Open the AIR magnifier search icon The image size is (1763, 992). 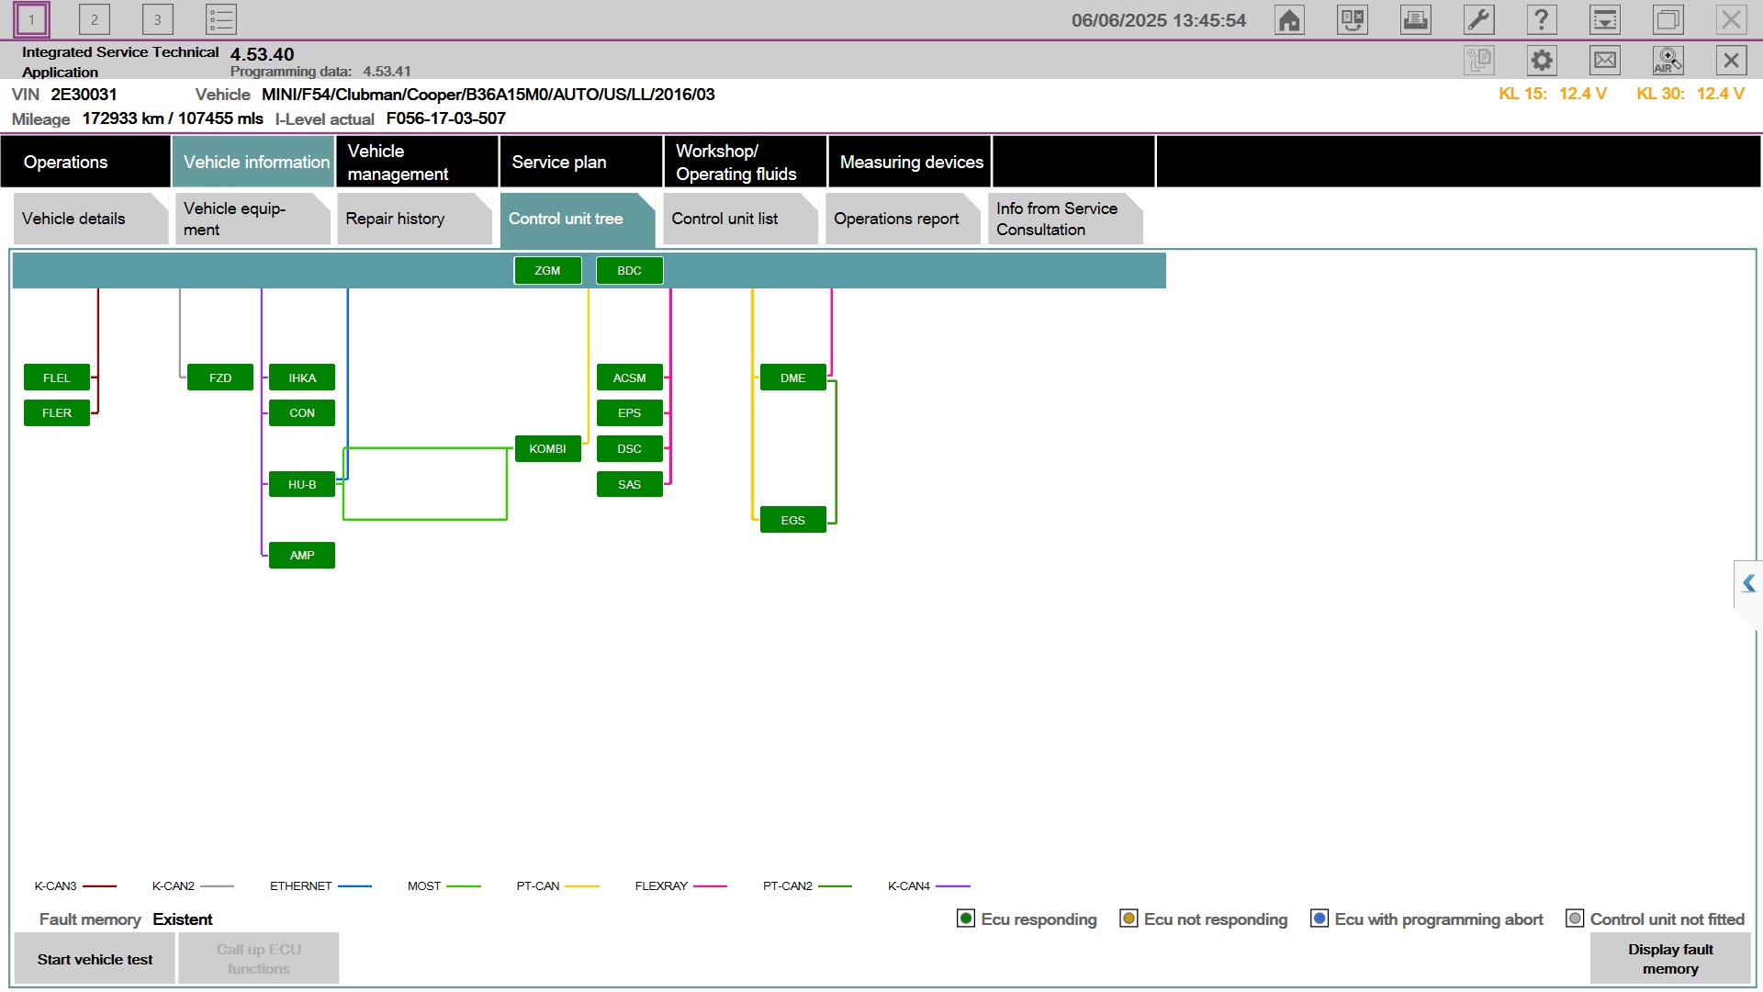pos(1668,61)
